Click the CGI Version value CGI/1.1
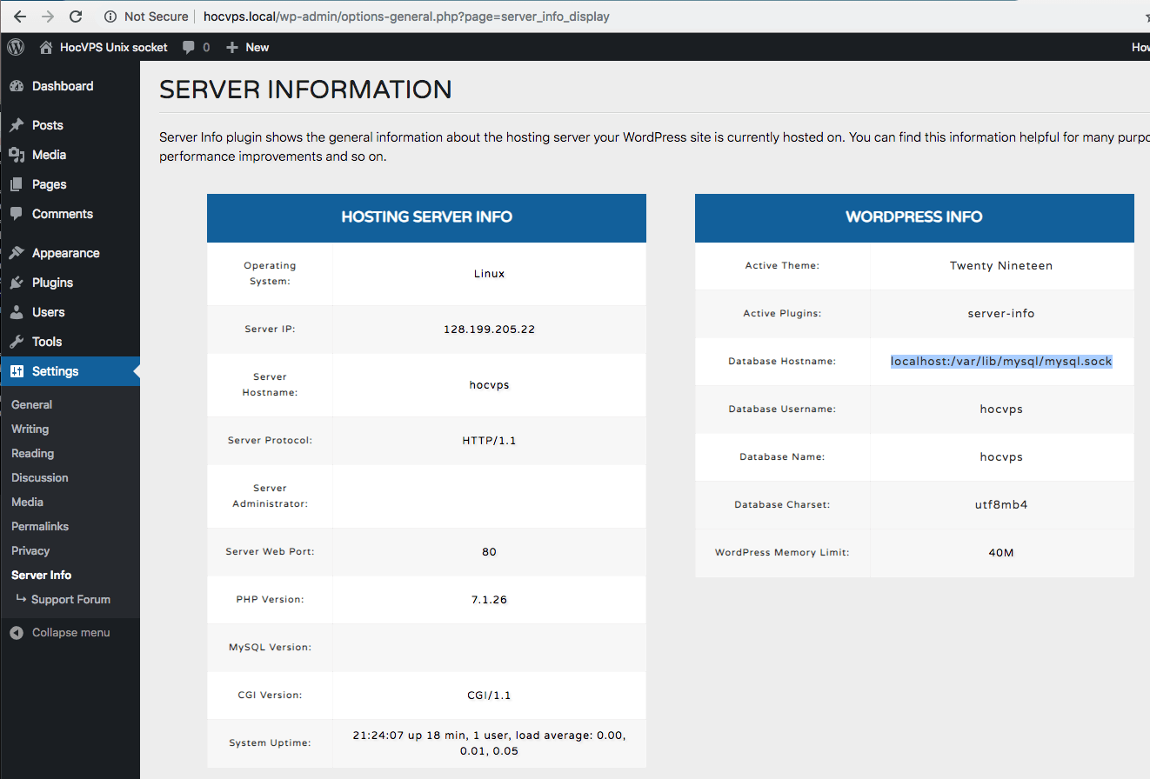Image resolution: width=1150 pixels, height=779 pixels. [x=489, y=695]
